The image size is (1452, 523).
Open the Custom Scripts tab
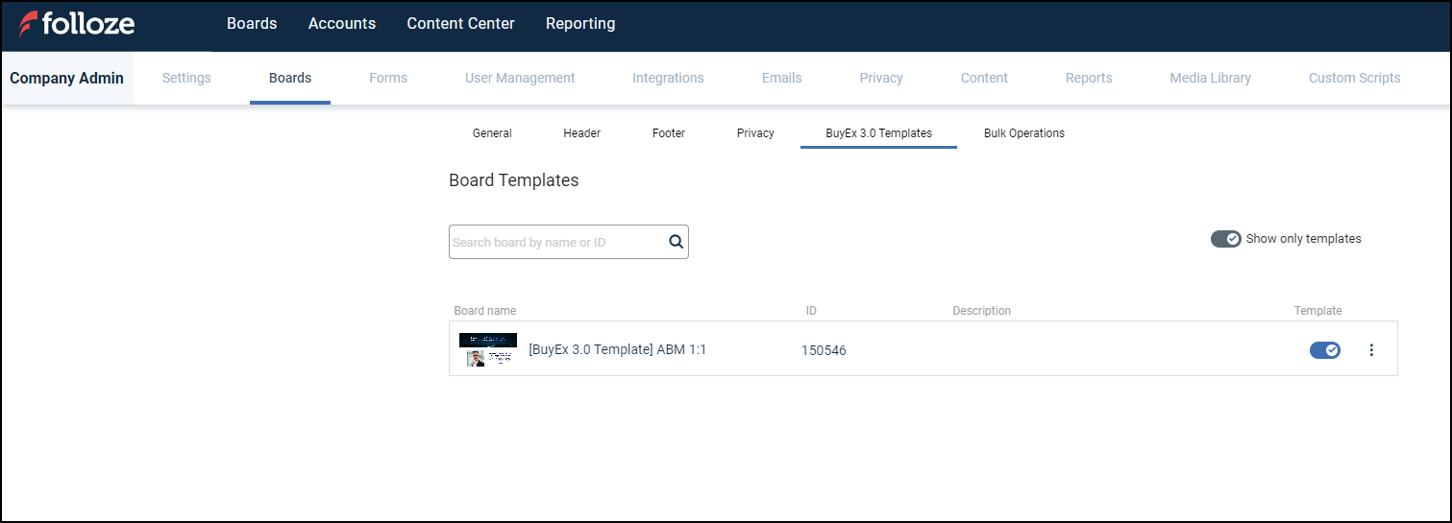(1354, 79)
